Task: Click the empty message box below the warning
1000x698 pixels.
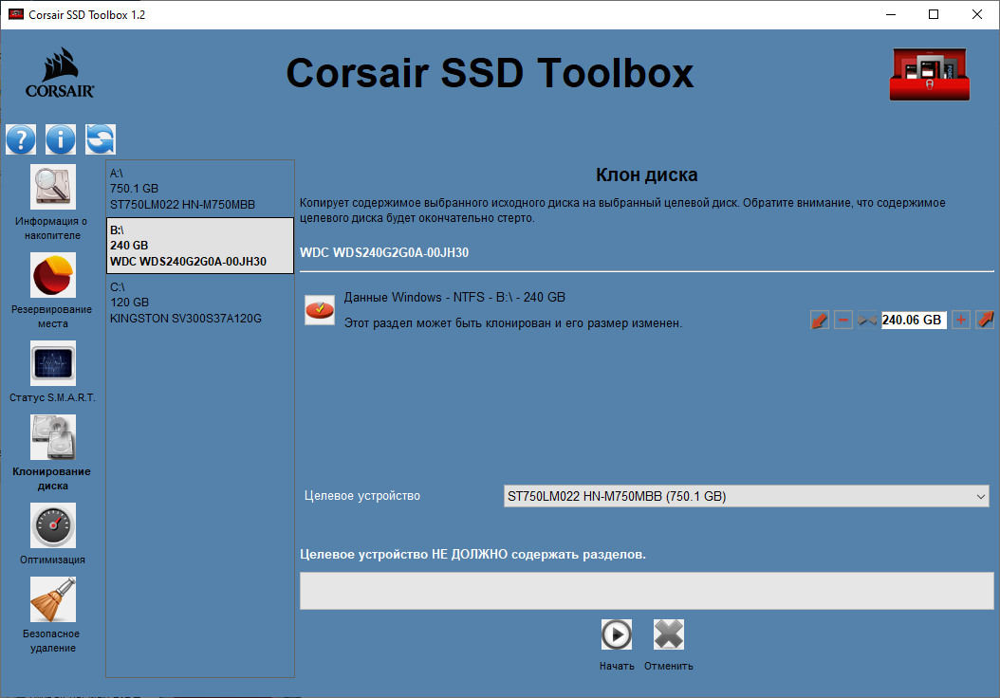Action: coord(647,590)
